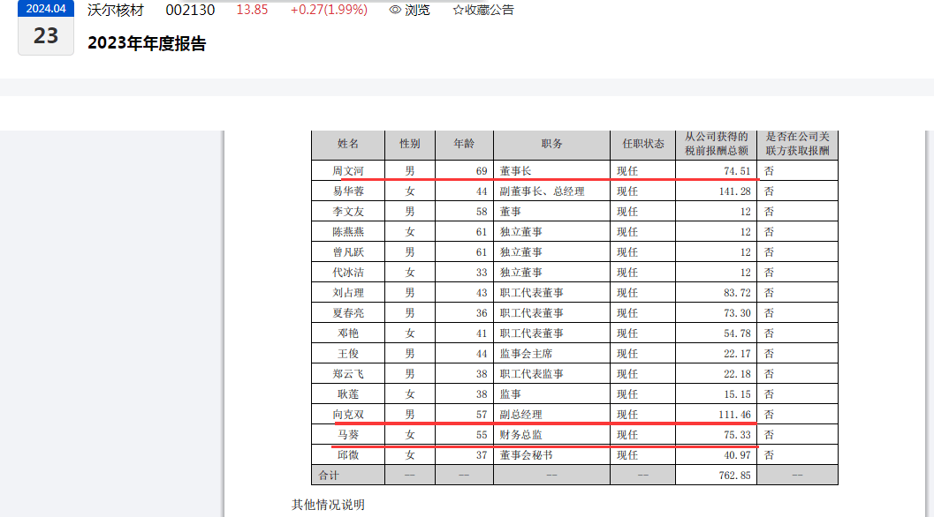934x517 pixels.
Task: Click the age value 69
Action: coord(482,171)
